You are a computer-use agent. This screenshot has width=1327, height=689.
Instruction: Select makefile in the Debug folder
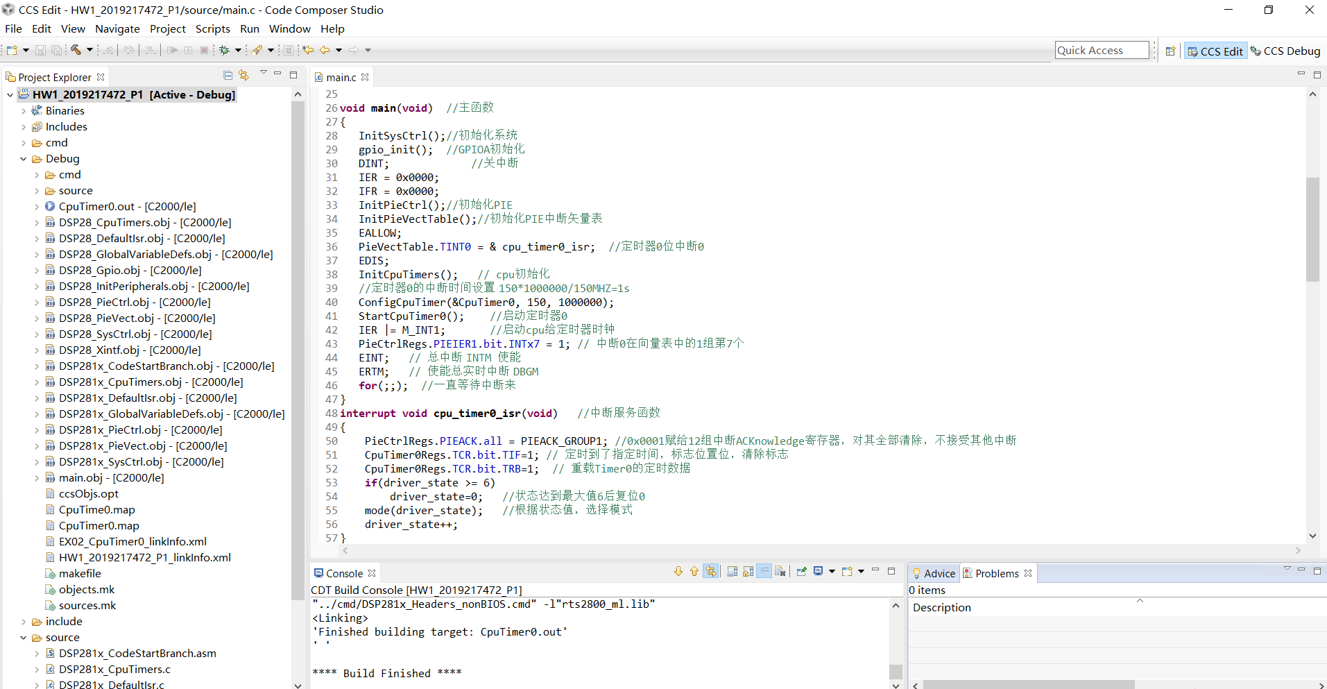point(80,574)
